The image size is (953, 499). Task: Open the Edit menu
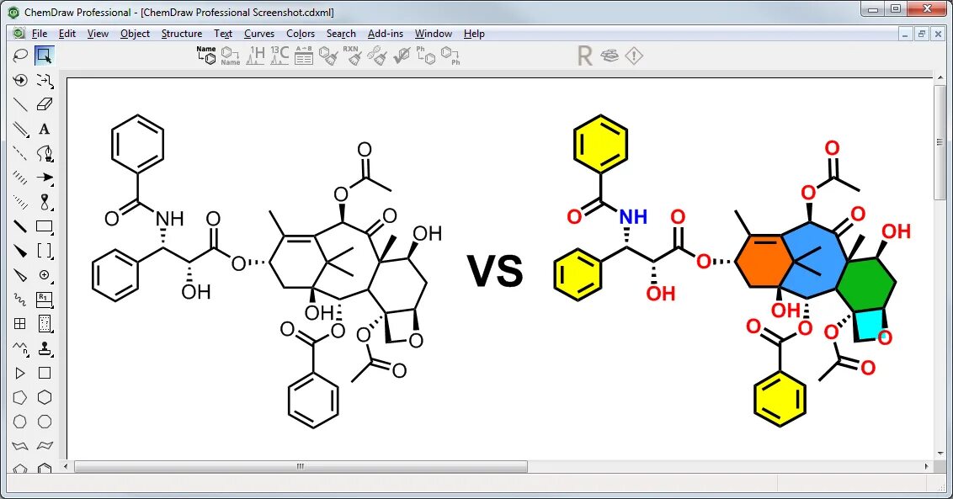point(67,34)
